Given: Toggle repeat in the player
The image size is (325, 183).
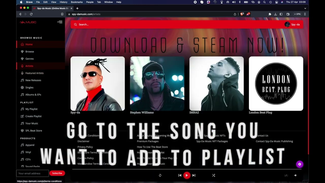Looking at the screenshot, I should coord(160,175).
